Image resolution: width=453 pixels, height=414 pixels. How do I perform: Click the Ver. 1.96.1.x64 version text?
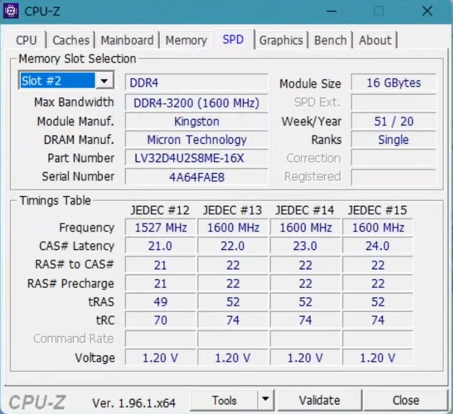pyautogui.click(x=134, y=403)
